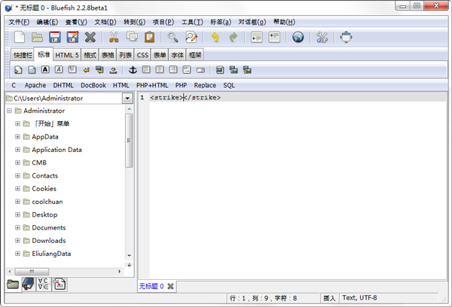Expand the Desktop folder
This screenshot has width=452, height=307.
pyautogui.click(x=17, y=214)
